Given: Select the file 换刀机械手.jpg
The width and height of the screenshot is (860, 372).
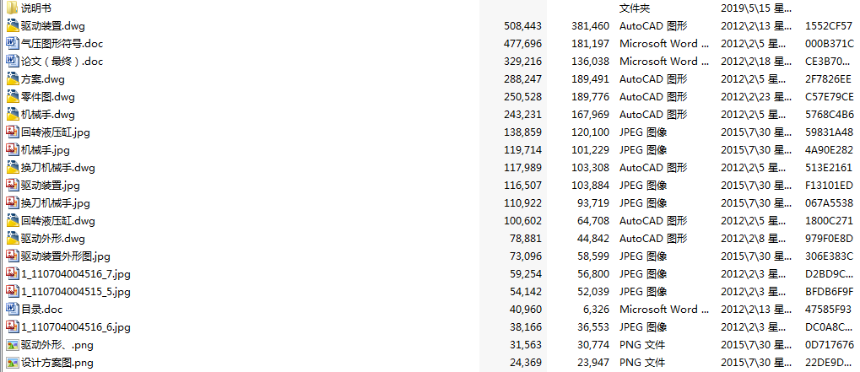Looking at the screenshot, I should pos(56,202).
